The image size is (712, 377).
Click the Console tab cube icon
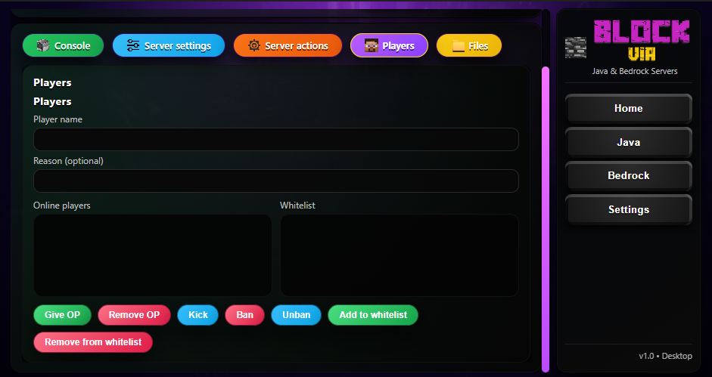(43, 46)
